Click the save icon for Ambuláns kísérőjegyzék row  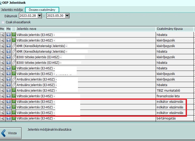click(x=8, y=79)
